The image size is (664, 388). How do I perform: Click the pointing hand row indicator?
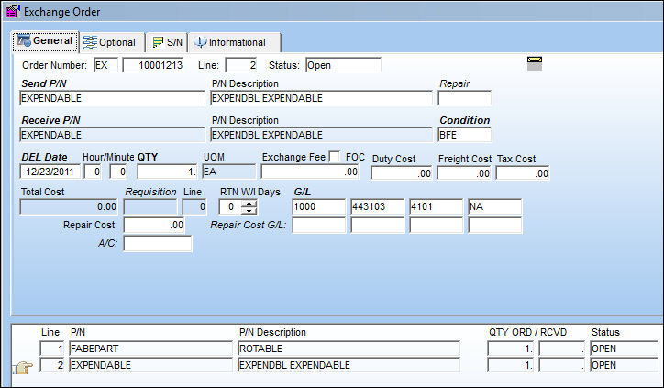click(x=22, y=367)
